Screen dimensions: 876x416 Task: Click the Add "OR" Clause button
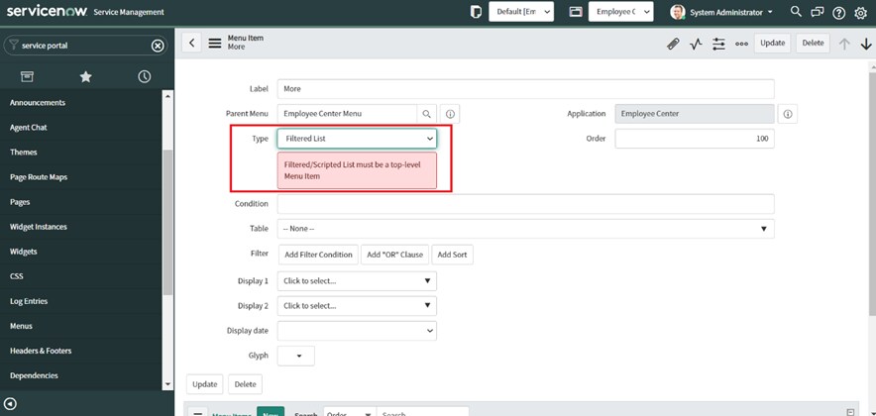click(395, 255)
